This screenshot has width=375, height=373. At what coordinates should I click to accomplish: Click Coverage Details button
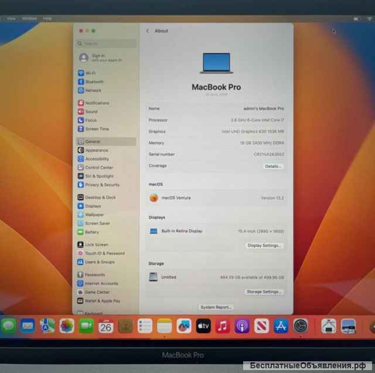(x=273, y=166)
